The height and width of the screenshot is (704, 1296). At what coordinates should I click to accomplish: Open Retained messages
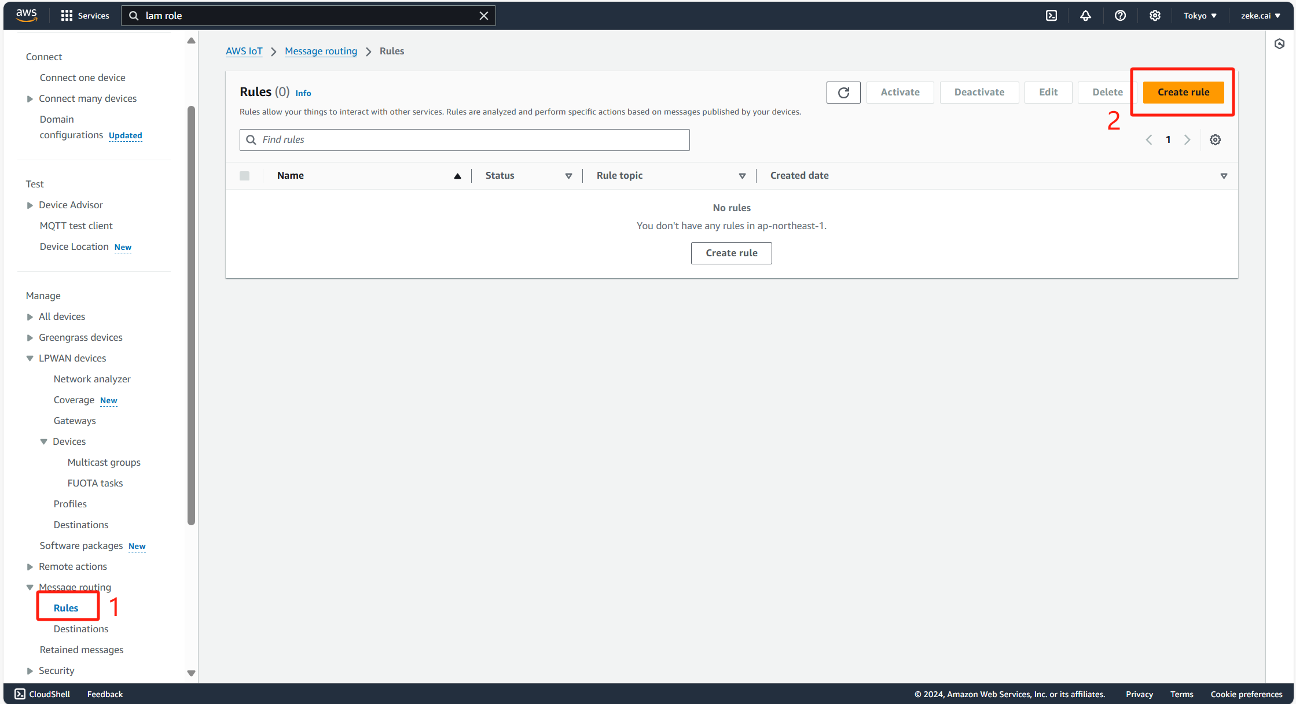click(81, 650)
